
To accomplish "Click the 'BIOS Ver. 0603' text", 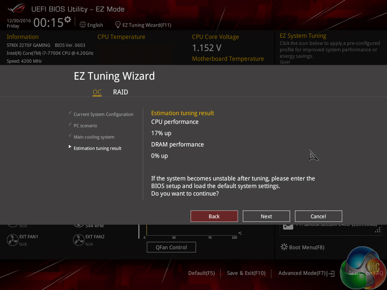I will pyautogui.click(x=70, y=45).
